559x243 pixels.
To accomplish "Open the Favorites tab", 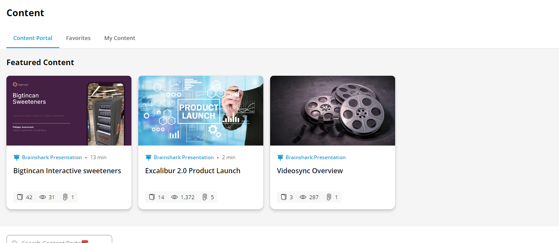I will click(78, 38).
